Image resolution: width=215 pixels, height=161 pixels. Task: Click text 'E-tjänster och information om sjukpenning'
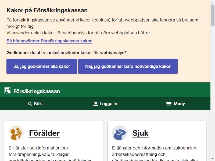pos(155,148)
